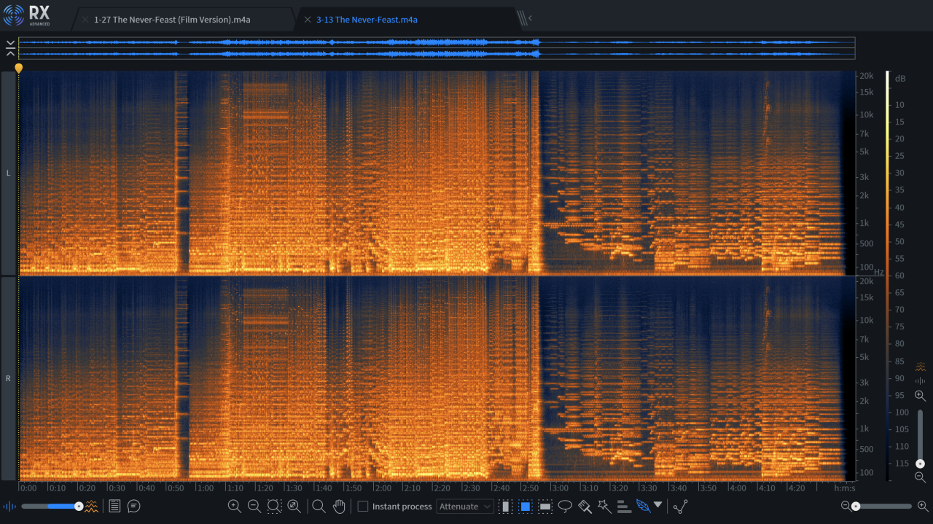Image resolution: width=933 pixels, height=524 pixels.
Task: Toggle the waveform view on the right panel
Action: (x=920, y=380)
